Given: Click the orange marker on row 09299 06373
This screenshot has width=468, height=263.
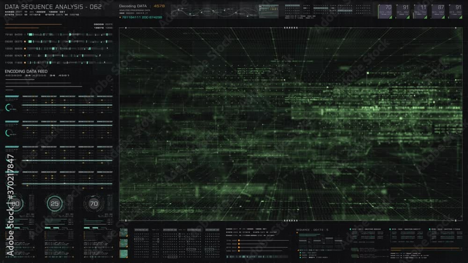Looking at the screenshot, I should [25, 42].
